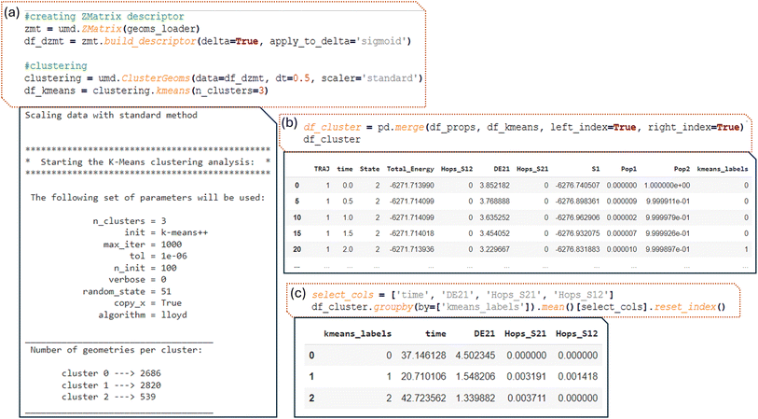Click the mean time cell '42.723562'
The image size is (758, 419).
[423, 398]
